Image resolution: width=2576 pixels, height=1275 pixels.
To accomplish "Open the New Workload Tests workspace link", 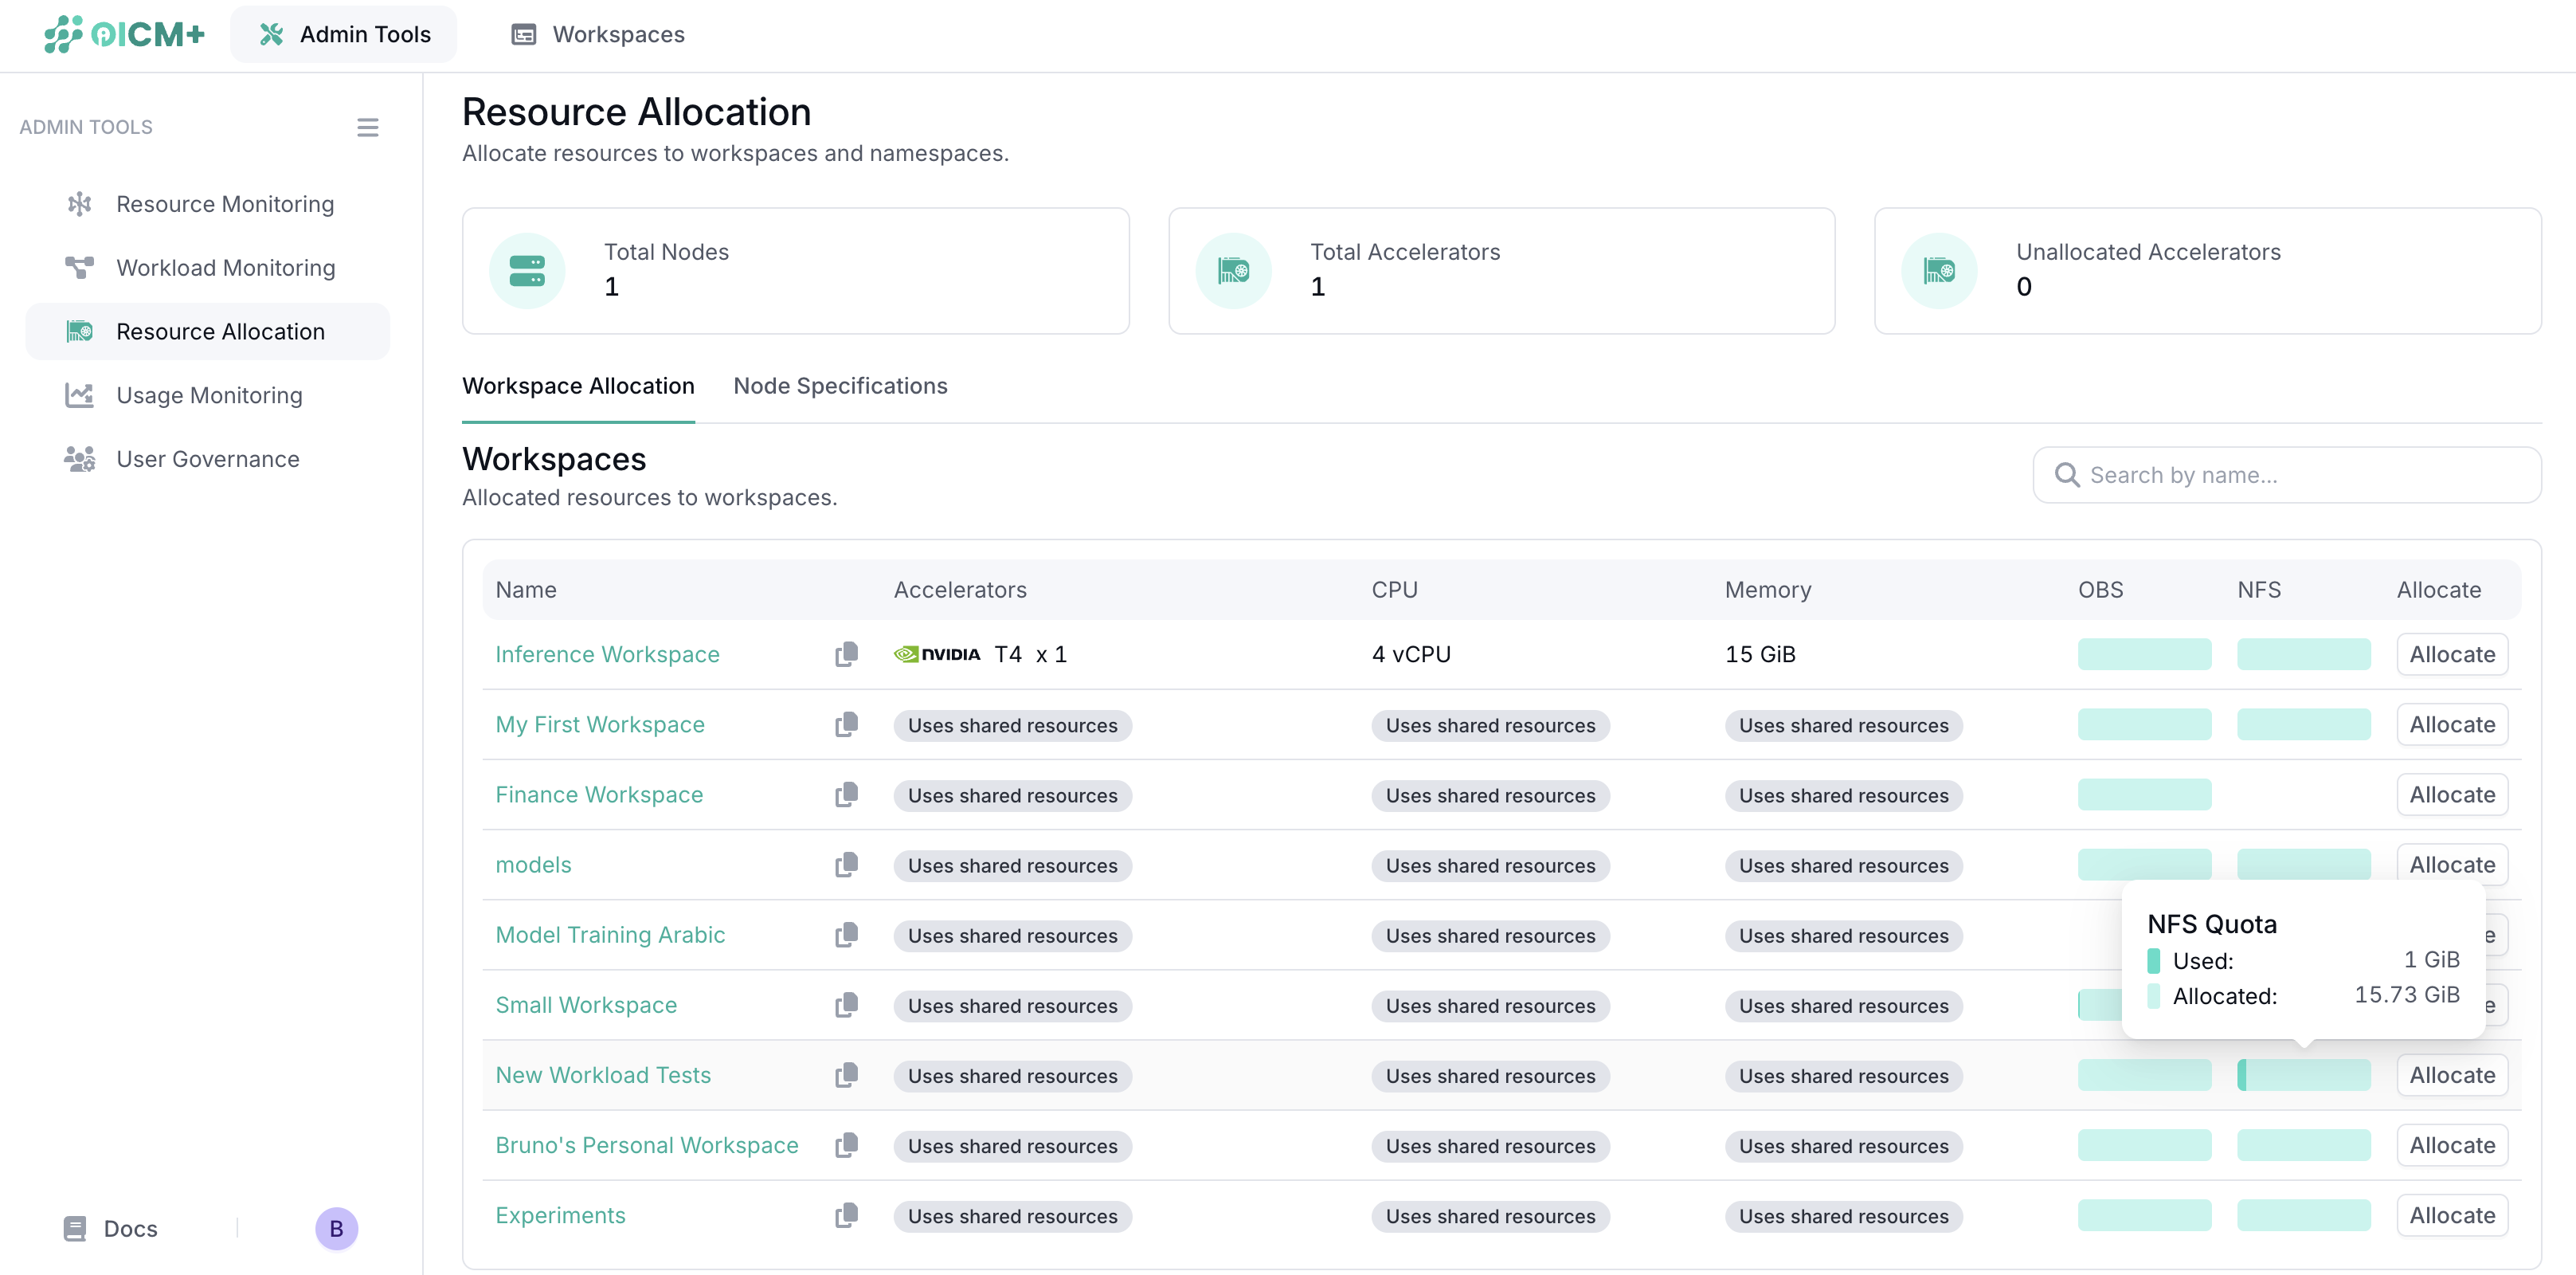I will 603,1075.
